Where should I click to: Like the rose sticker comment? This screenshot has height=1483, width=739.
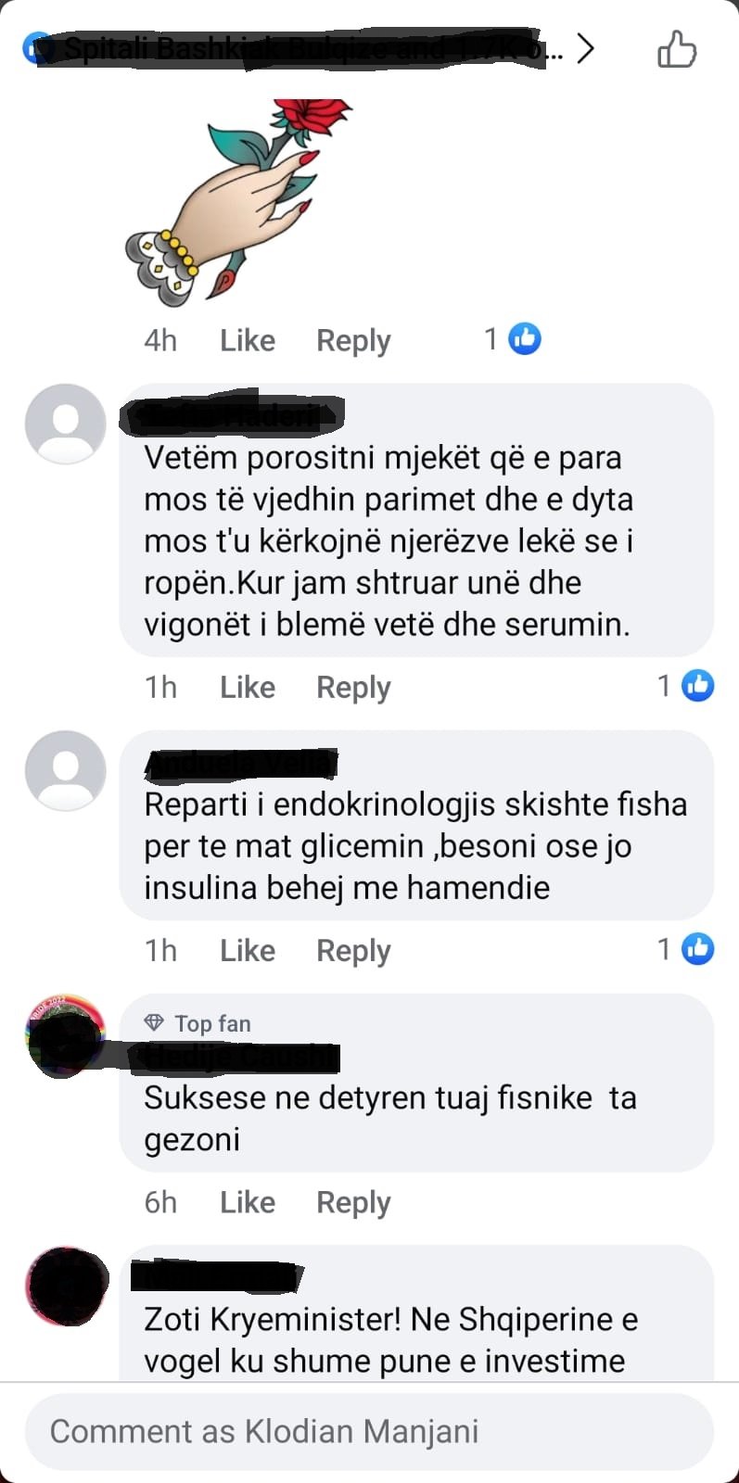pyautogui.click(x=248, y=340)
